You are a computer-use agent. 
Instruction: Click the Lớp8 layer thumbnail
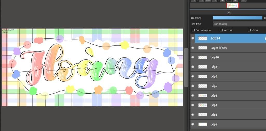(x=203, y=76)
